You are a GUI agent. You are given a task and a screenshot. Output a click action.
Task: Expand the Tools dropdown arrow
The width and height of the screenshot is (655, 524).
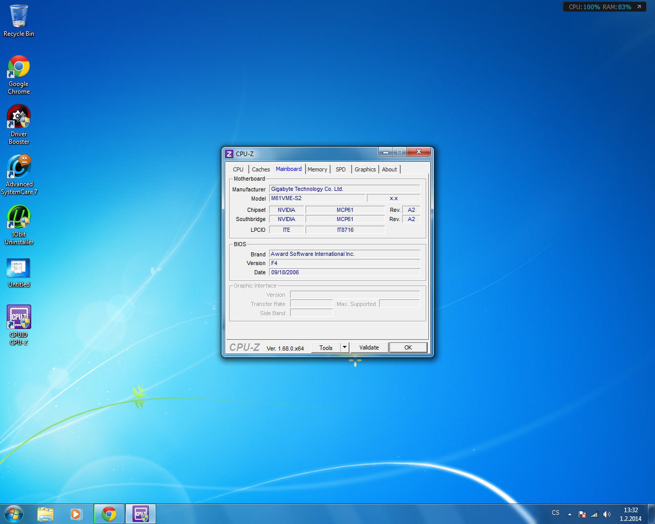[x=345, y=347]
